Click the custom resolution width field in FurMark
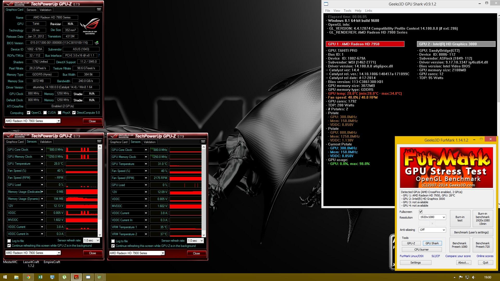This screenshot has height=281, width=500. point(424,223)
